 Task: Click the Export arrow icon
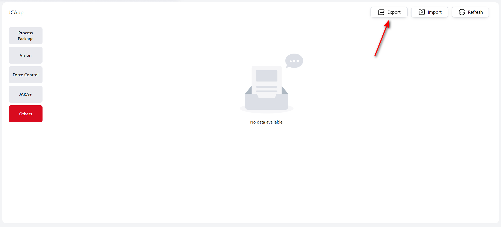coord(381,12)
